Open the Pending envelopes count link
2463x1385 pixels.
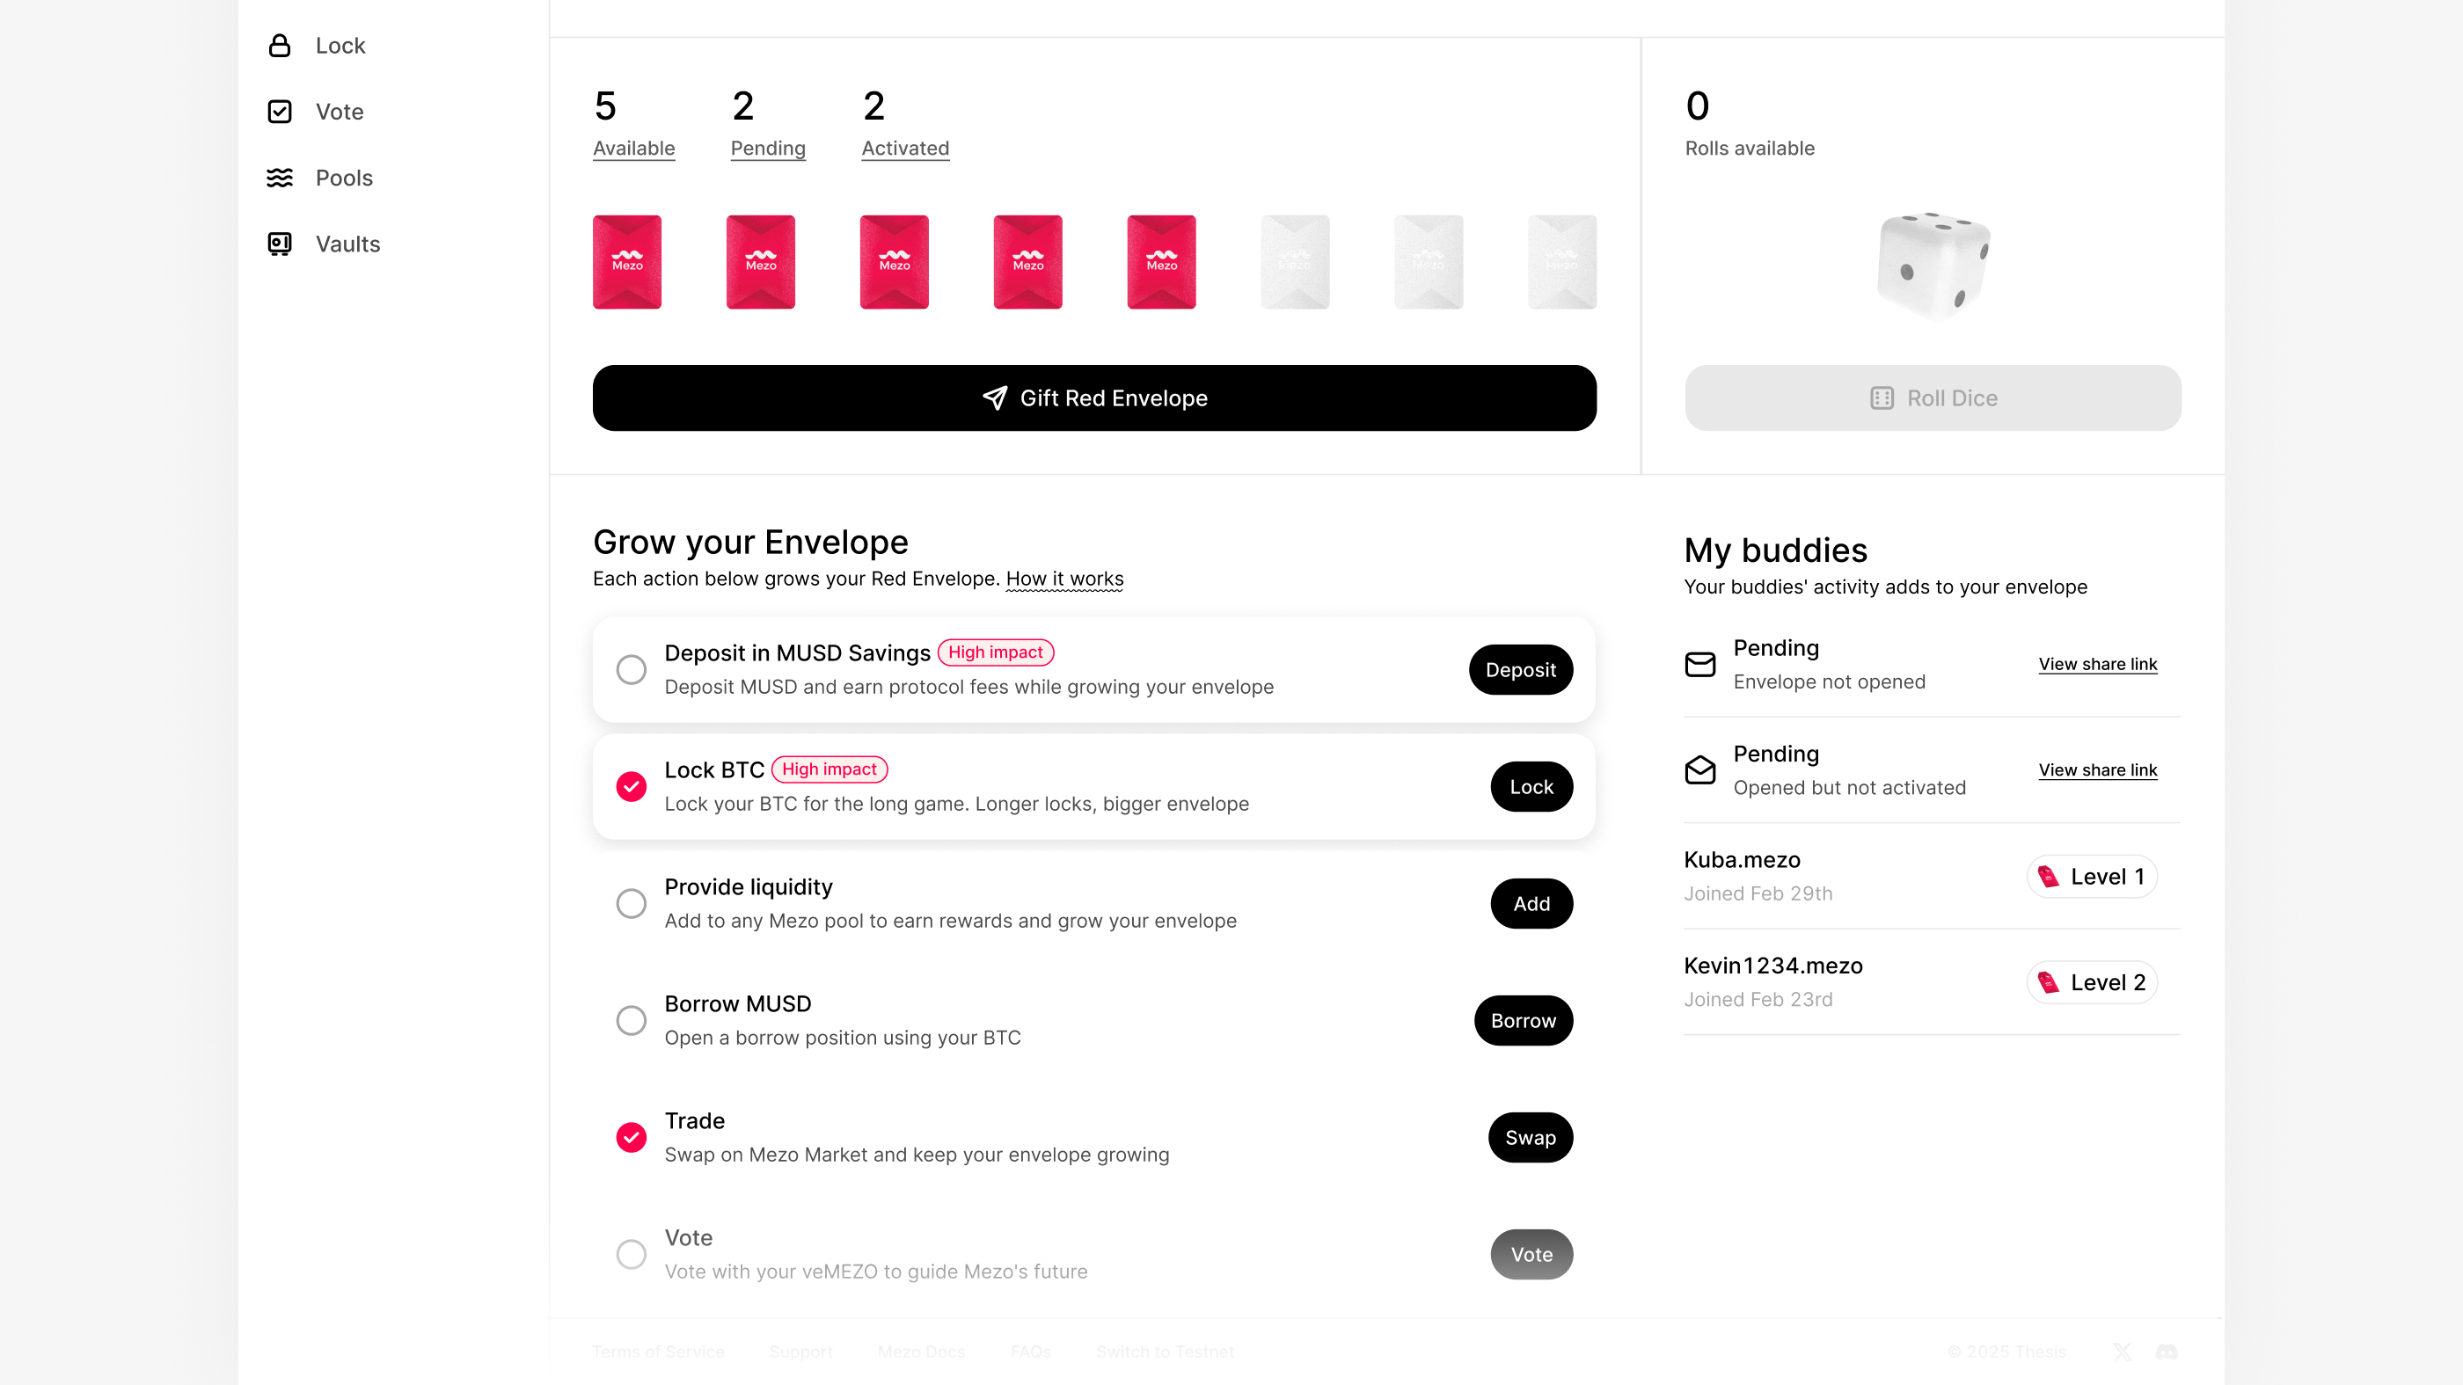click(768, 148)
